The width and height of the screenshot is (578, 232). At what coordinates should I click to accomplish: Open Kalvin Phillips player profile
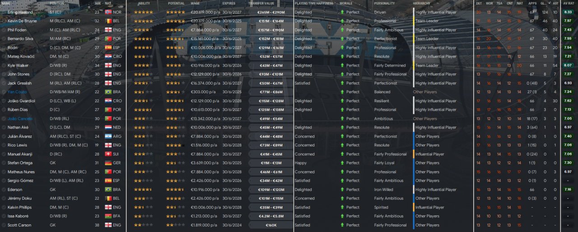pyautogui.click(x=20, y=207)
